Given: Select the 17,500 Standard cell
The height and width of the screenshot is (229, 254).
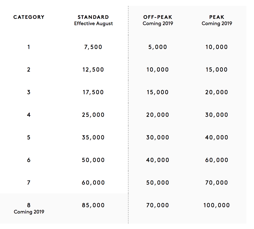Looking at the screenshot, I should (x=93, y=92).
